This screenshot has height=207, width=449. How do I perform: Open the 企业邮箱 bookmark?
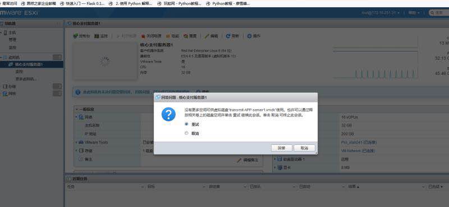[38, 4]
